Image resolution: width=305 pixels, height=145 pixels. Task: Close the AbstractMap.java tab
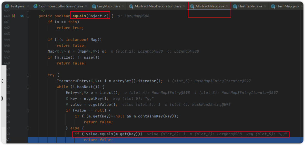[227, 6]
